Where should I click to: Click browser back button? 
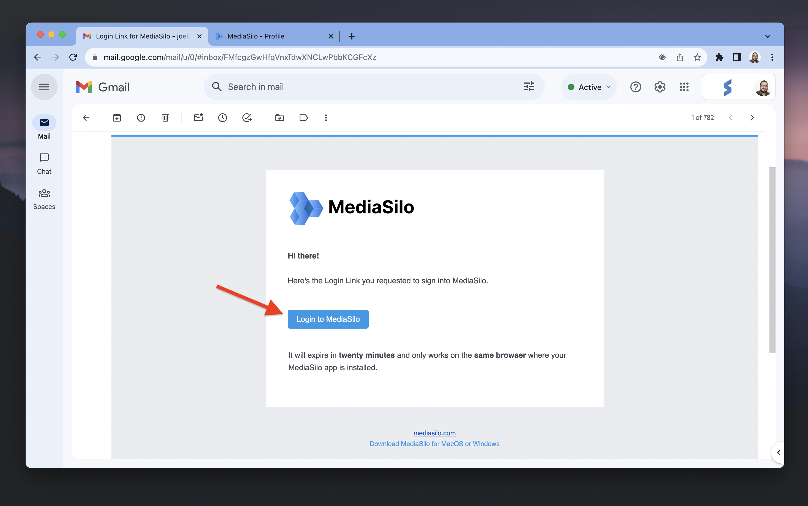point(38,57)
